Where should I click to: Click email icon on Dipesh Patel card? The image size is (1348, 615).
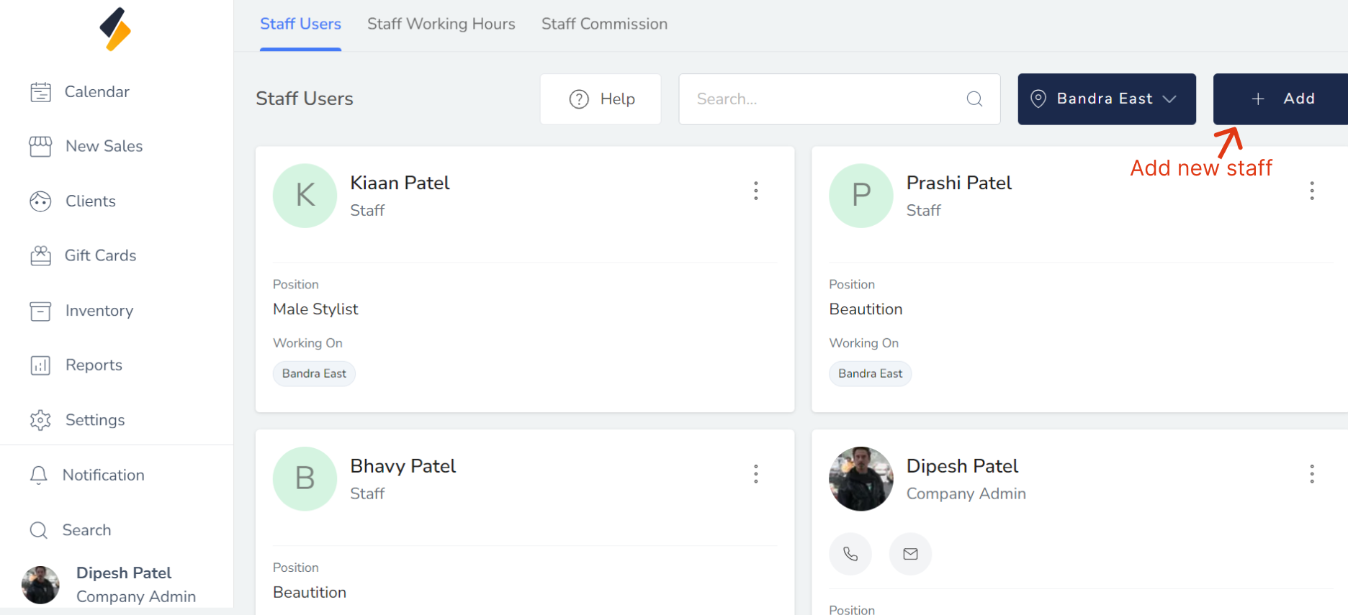pyautogui.click(x=910, y=554)
